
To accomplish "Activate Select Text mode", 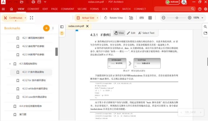I will point(146,33).
